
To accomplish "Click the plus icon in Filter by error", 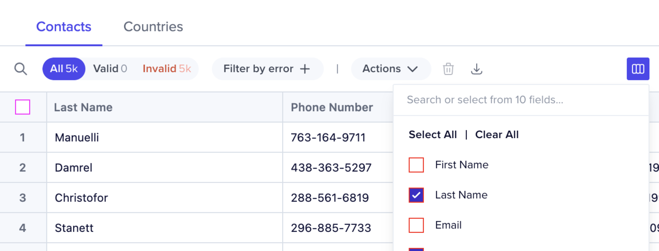I will point(305,69).
